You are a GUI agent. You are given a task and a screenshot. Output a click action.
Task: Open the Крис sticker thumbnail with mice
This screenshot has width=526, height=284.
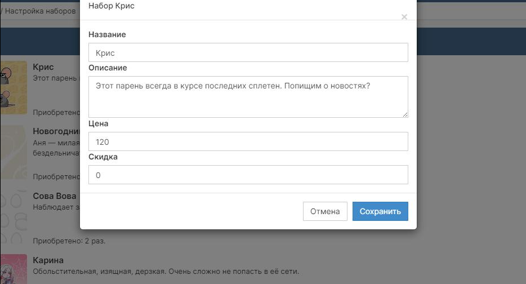coord(14,87)
